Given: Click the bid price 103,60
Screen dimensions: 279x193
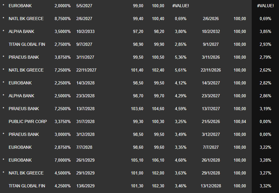Looking at the screenshot, I should 137,109.
